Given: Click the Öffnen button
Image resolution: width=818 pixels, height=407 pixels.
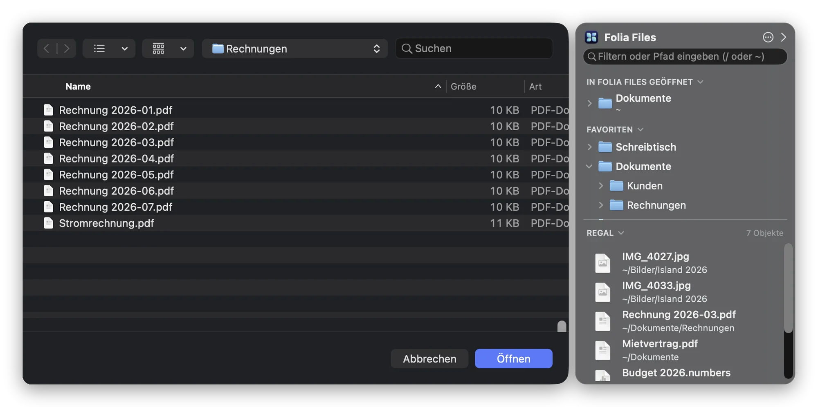Looking at the screenshot, I should click(513, 358).
